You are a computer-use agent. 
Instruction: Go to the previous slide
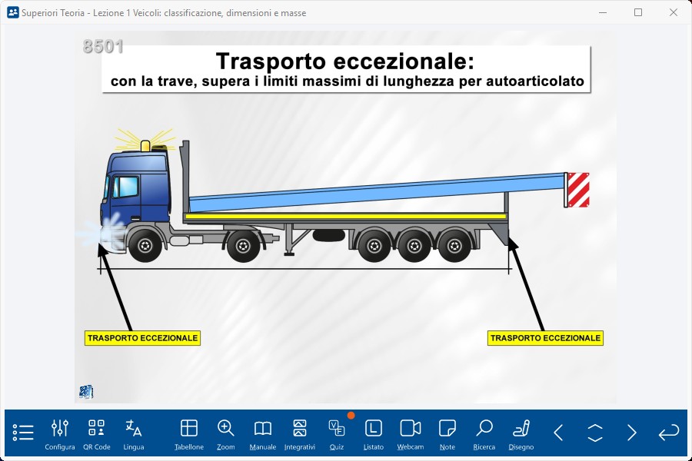(x=559, y=433)
